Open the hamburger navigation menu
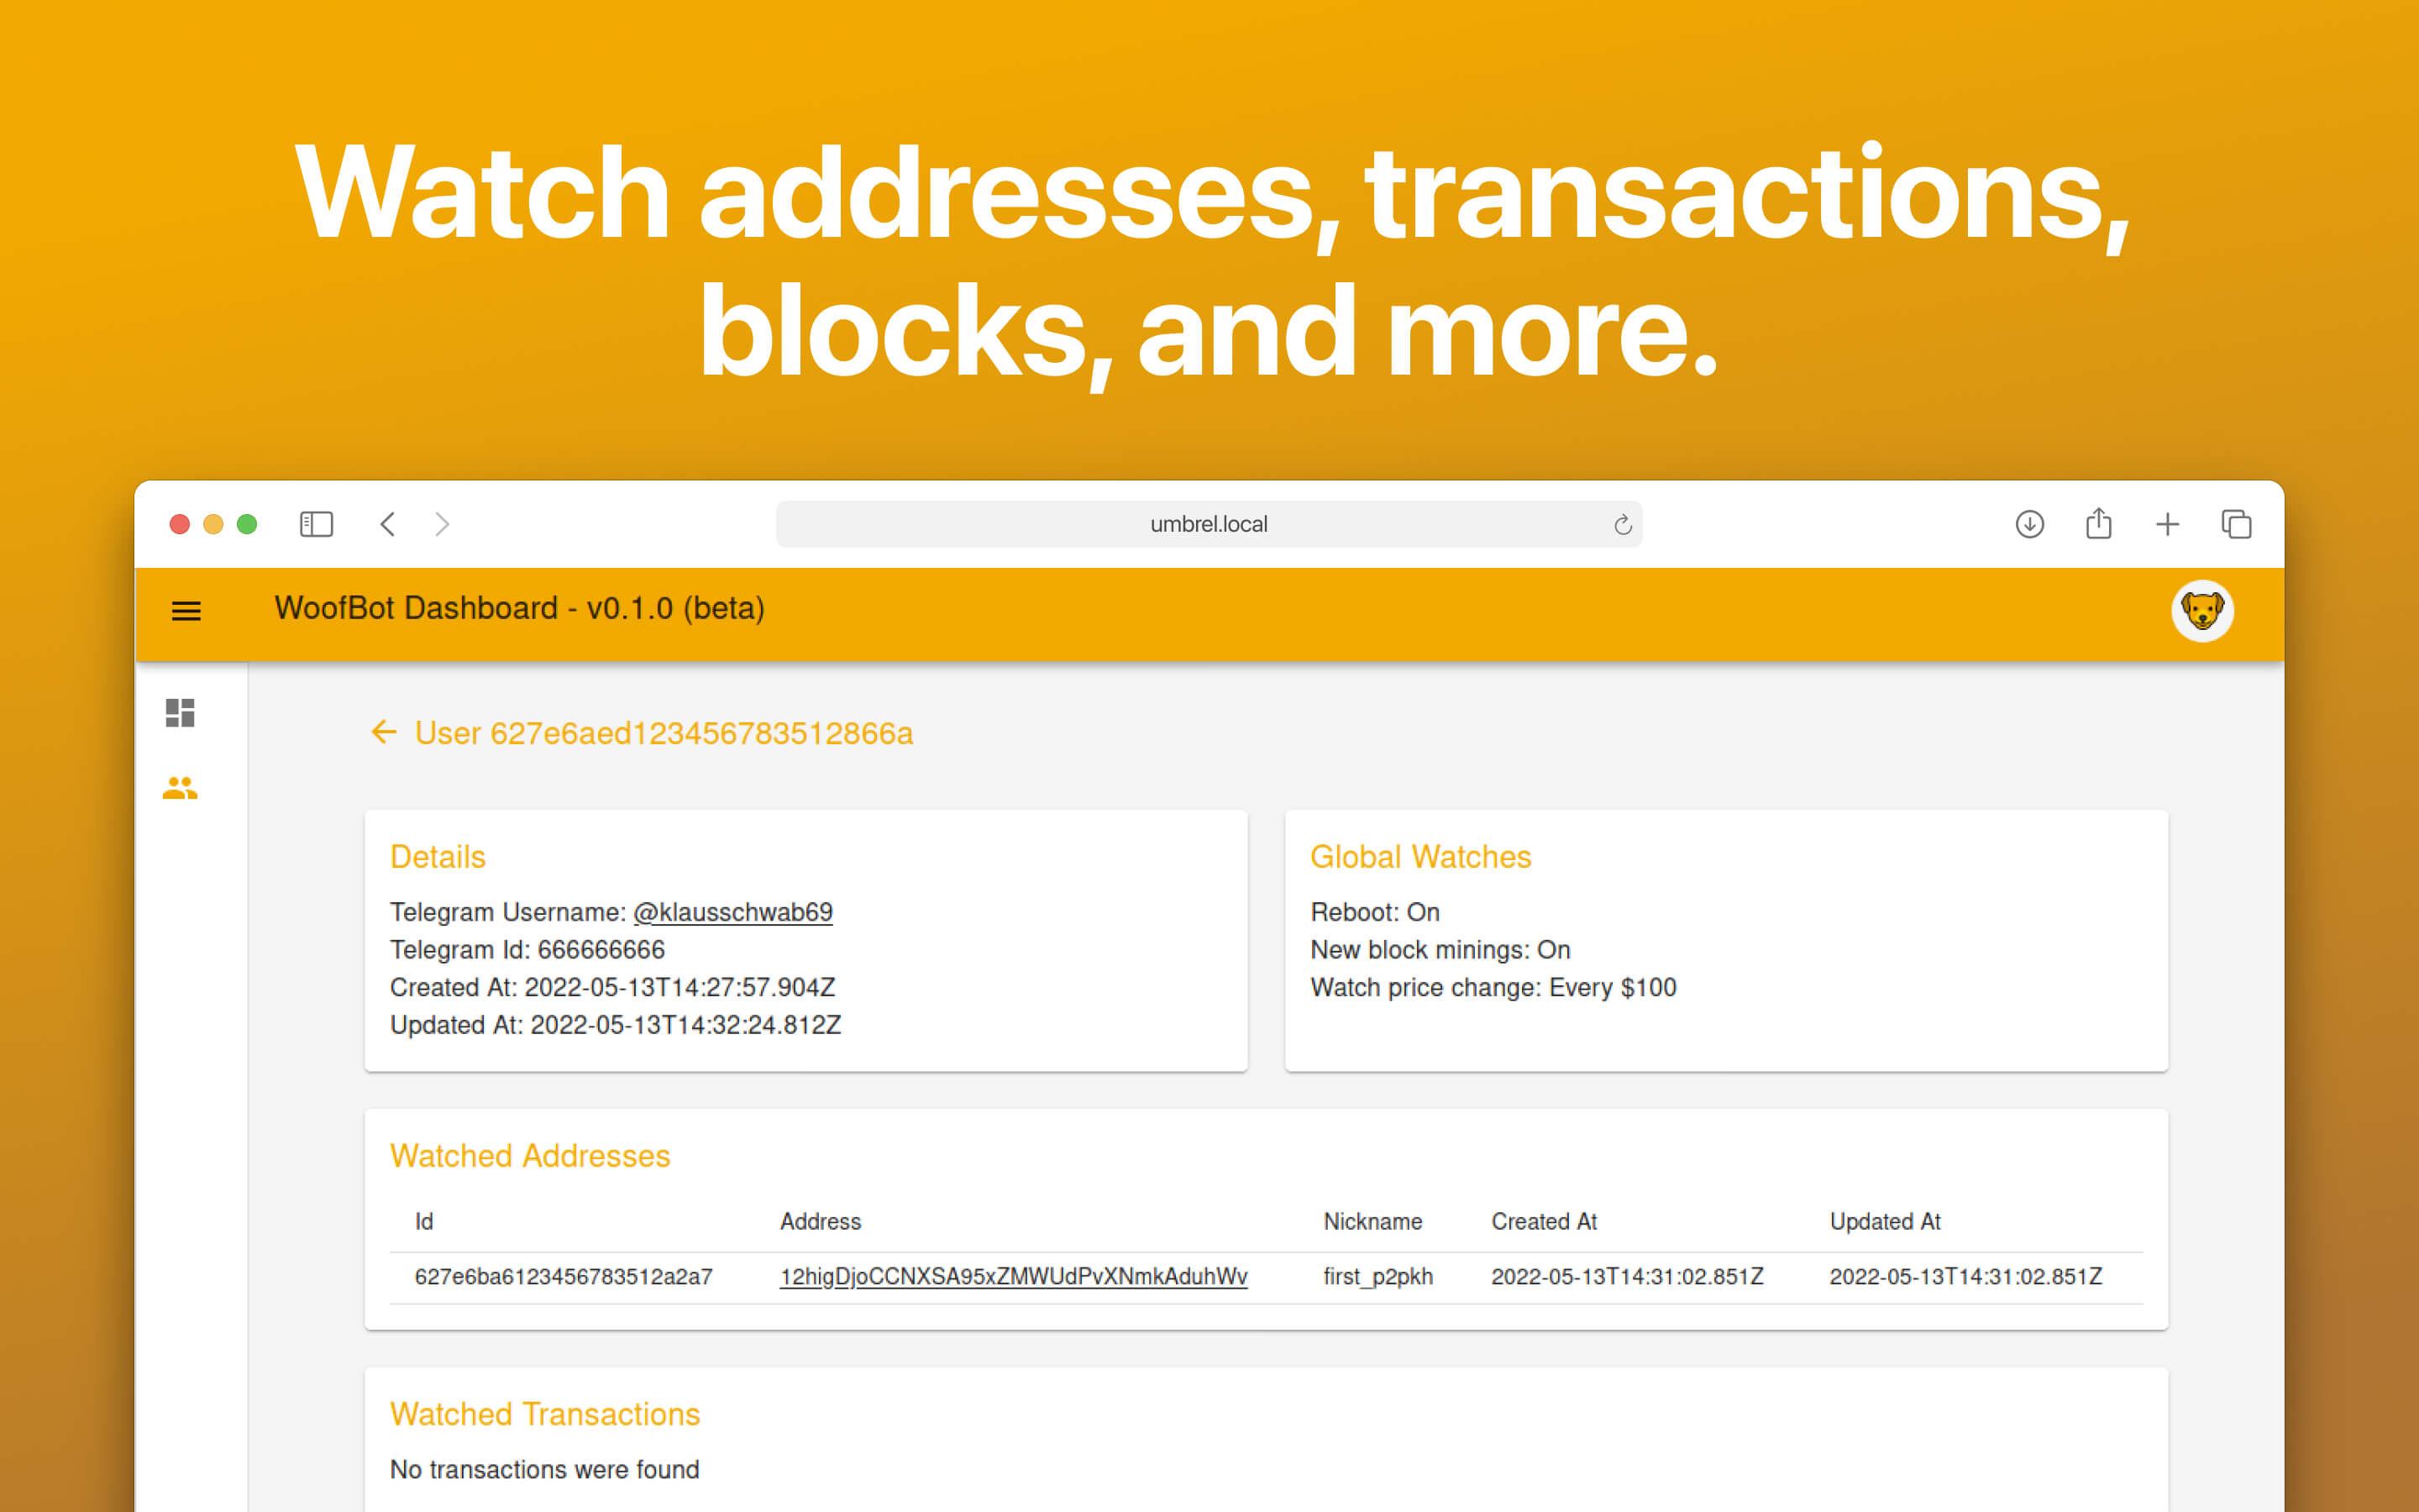This screenshot has width=2419, height=1512. 186,610
